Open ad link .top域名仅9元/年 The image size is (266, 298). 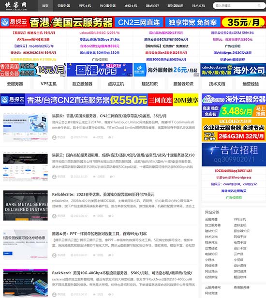tap(33, 46)
